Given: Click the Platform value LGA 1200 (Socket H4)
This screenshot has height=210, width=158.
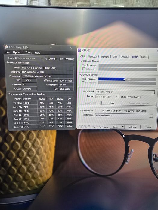Looking at the screenshot, I should [48, 72].
